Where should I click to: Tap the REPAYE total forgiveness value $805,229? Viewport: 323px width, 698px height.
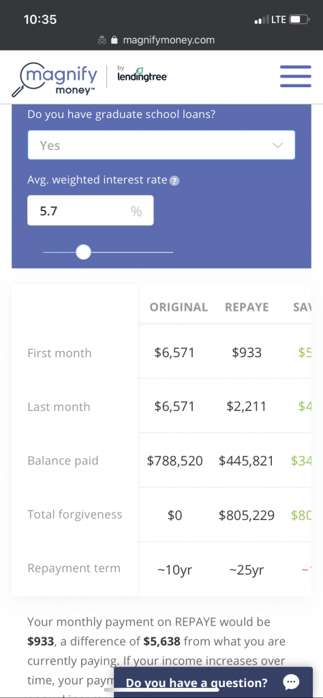tap(247, 515)
